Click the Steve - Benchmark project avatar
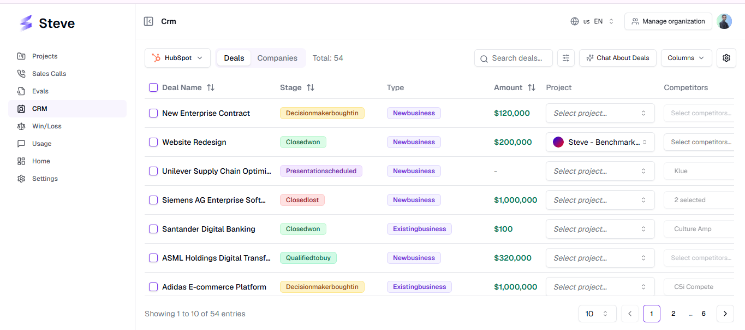This screenshot has height=330, width=745. click(558, 142)
